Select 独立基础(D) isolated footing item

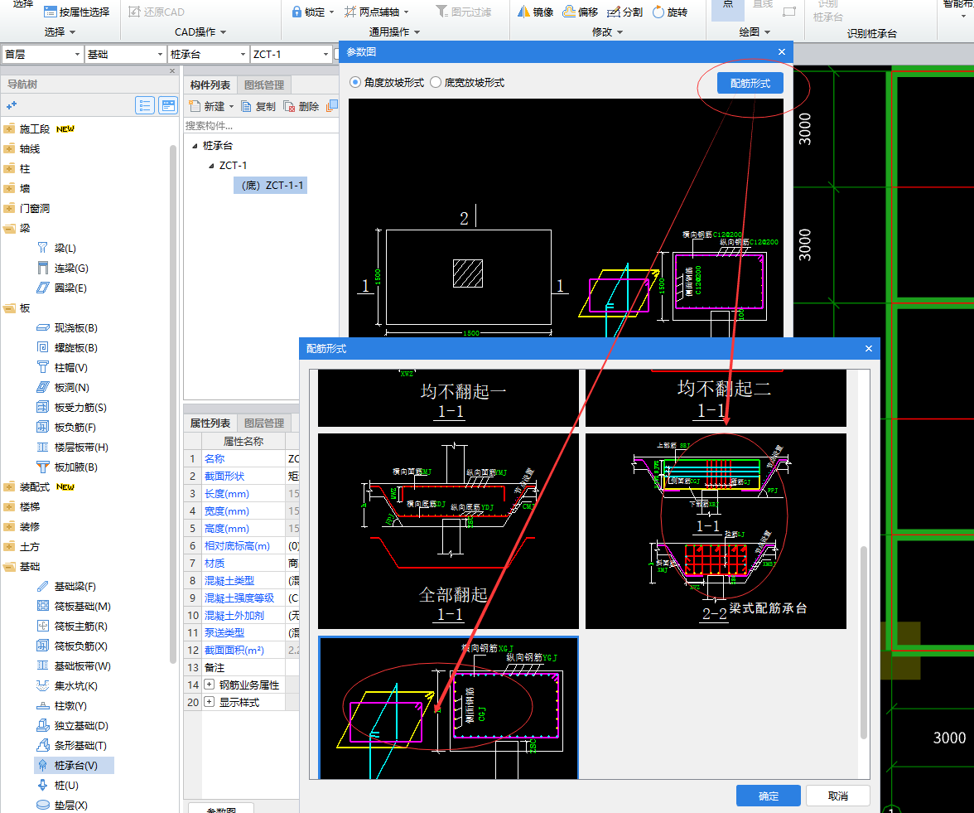click(73, 725)
